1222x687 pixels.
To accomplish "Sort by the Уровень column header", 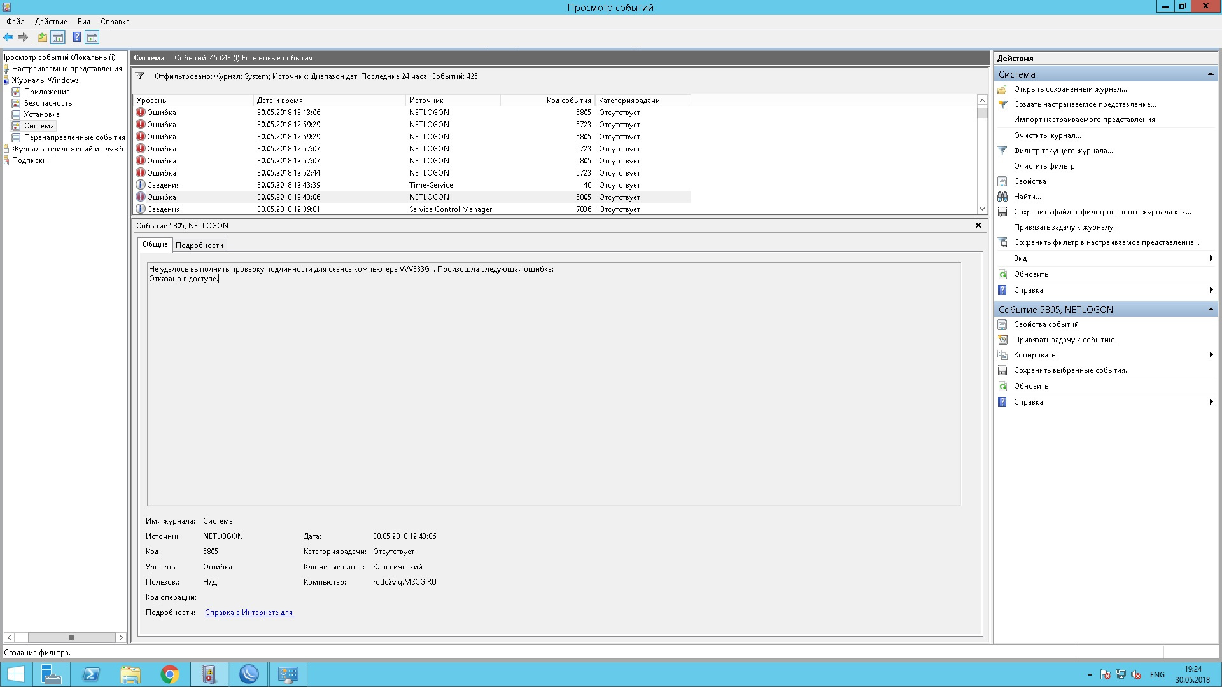I will pos(193,101).
